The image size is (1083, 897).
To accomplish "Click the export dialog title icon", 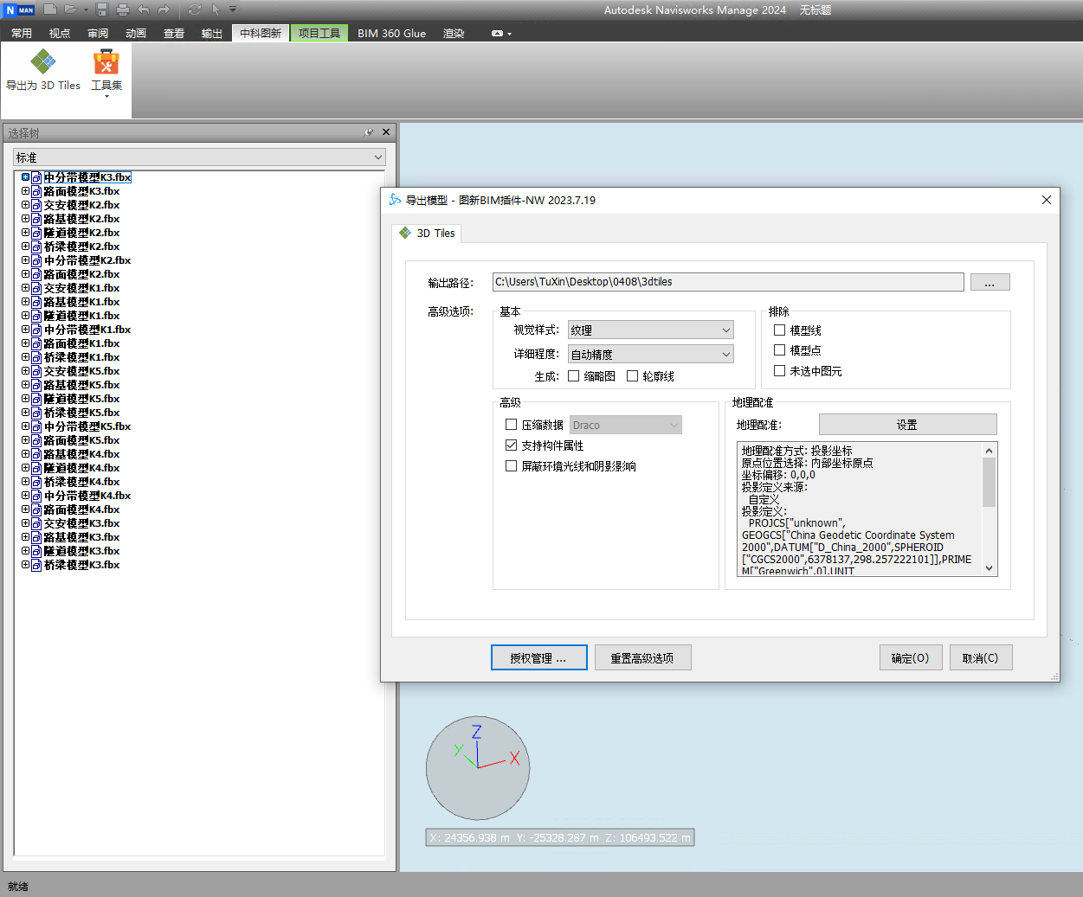I will tap(395, 200).
